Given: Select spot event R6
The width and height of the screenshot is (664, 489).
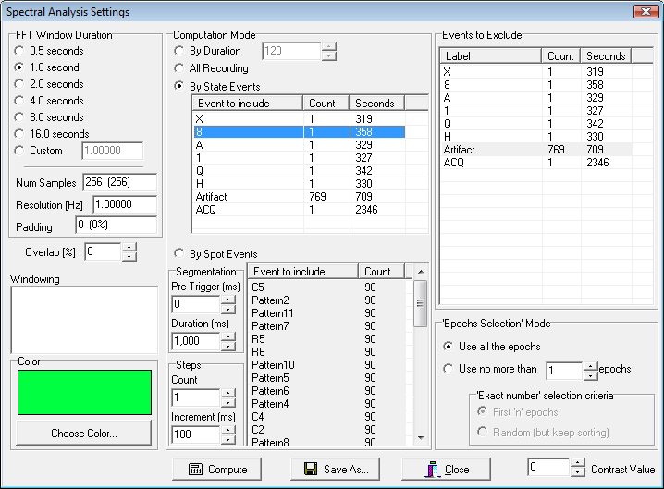Looking at the screenshot, I should coord(327,352).
